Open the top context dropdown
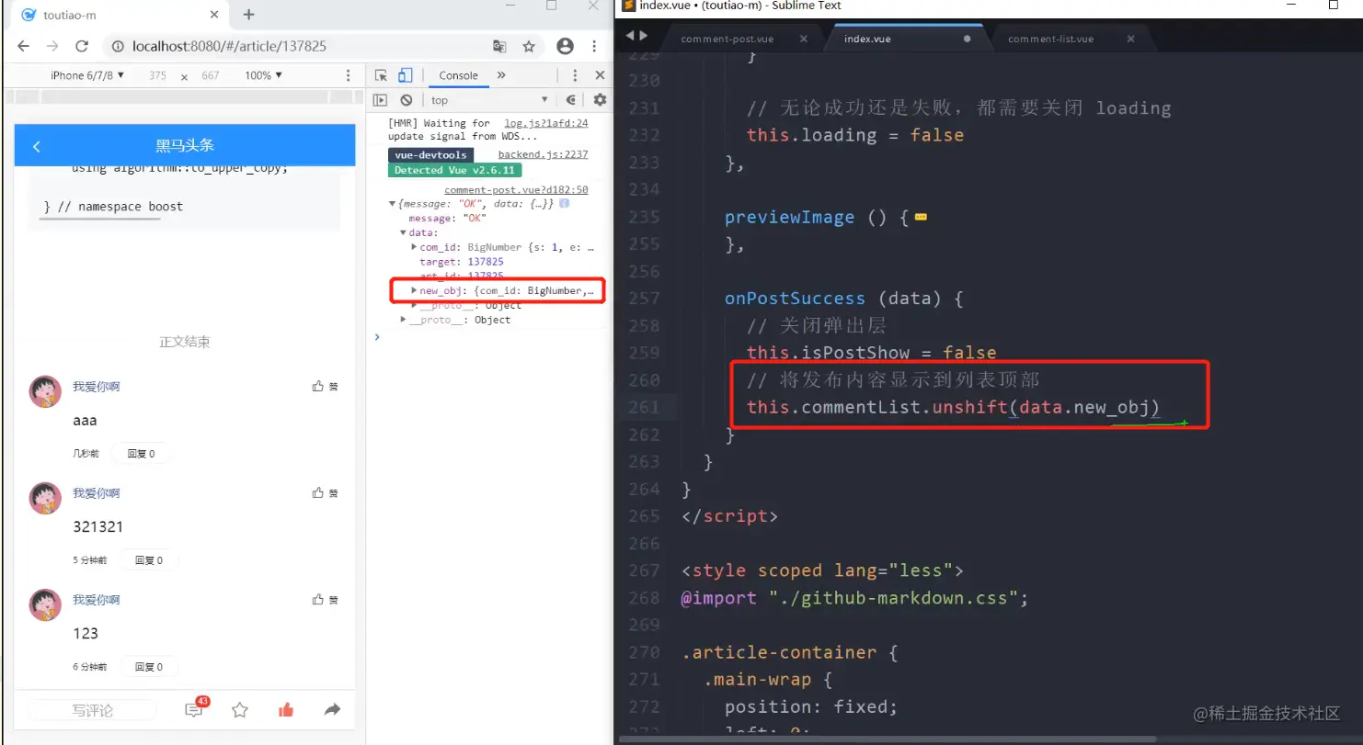Screen dimensions: 1363x745 click(490, 100)
